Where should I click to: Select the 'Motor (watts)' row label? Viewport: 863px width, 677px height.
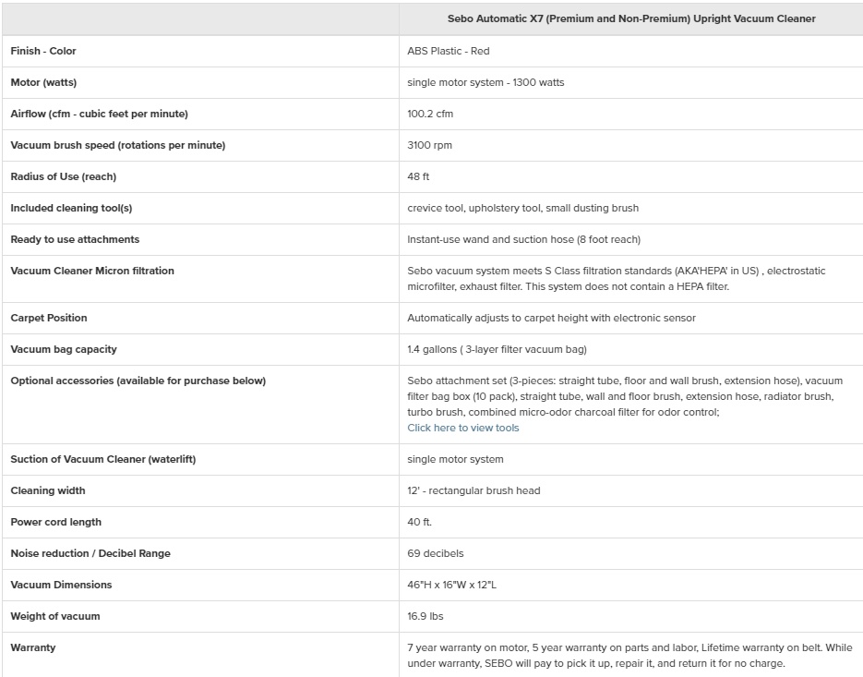click(43, 82)
